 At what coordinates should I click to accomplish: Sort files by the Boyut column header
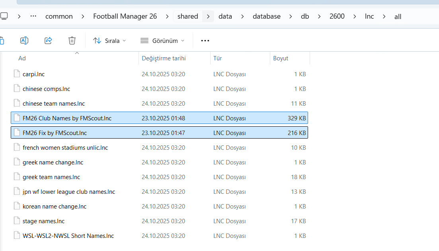pos(281,58)
